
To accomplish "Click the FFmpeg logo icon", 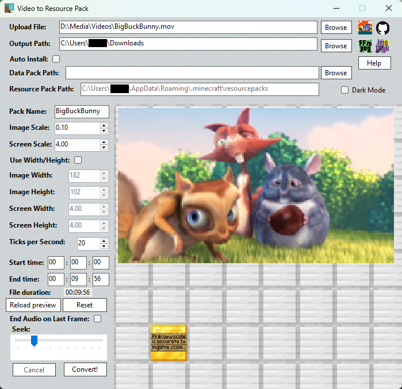I will click(x=365, y=46).
